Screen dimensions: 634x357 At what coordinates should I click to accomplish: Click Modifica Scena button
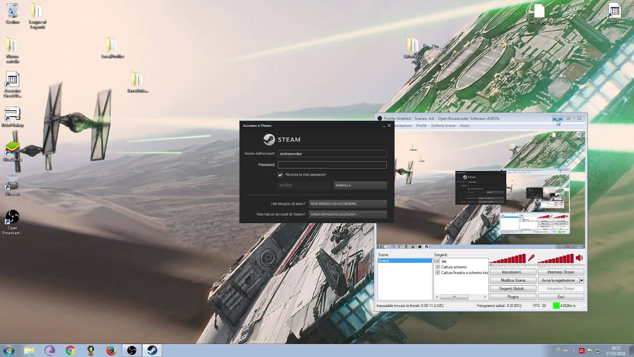[513, 280]
